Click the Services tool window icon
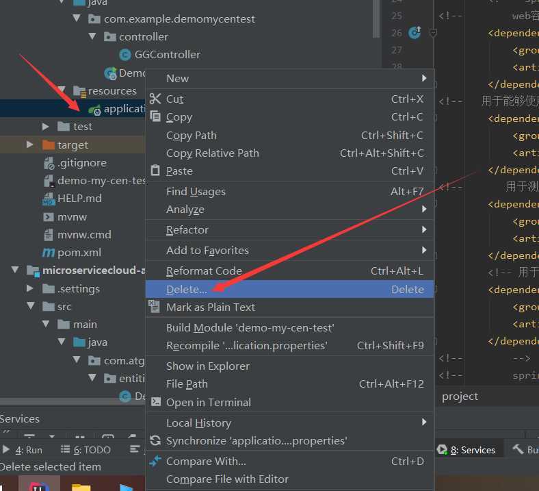539x491 pixels. click(x=442, y=449)
